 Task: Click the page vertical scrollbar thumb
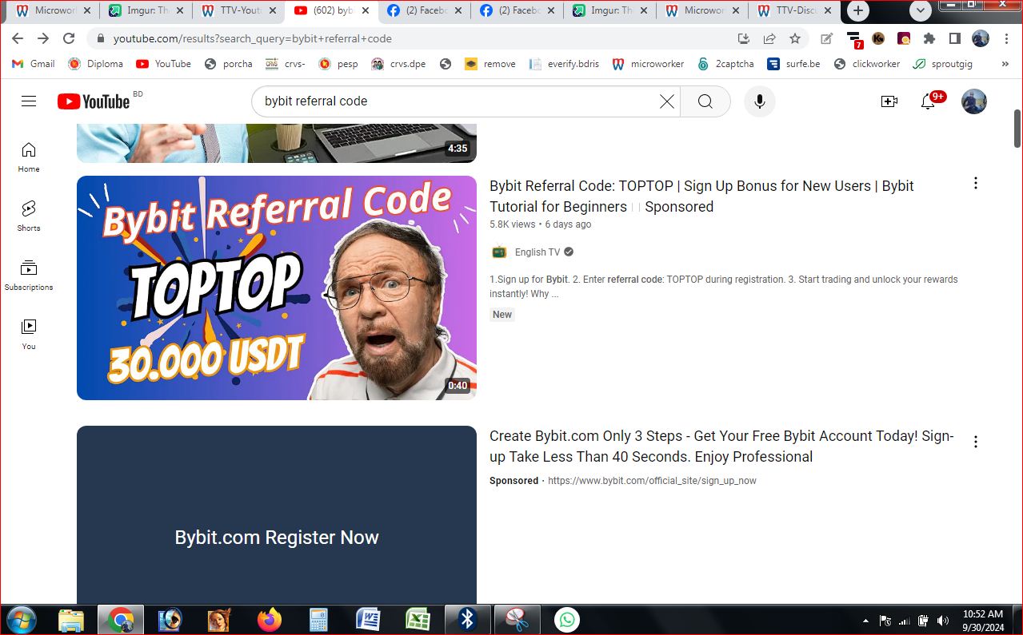click(x=1017, y=128)
